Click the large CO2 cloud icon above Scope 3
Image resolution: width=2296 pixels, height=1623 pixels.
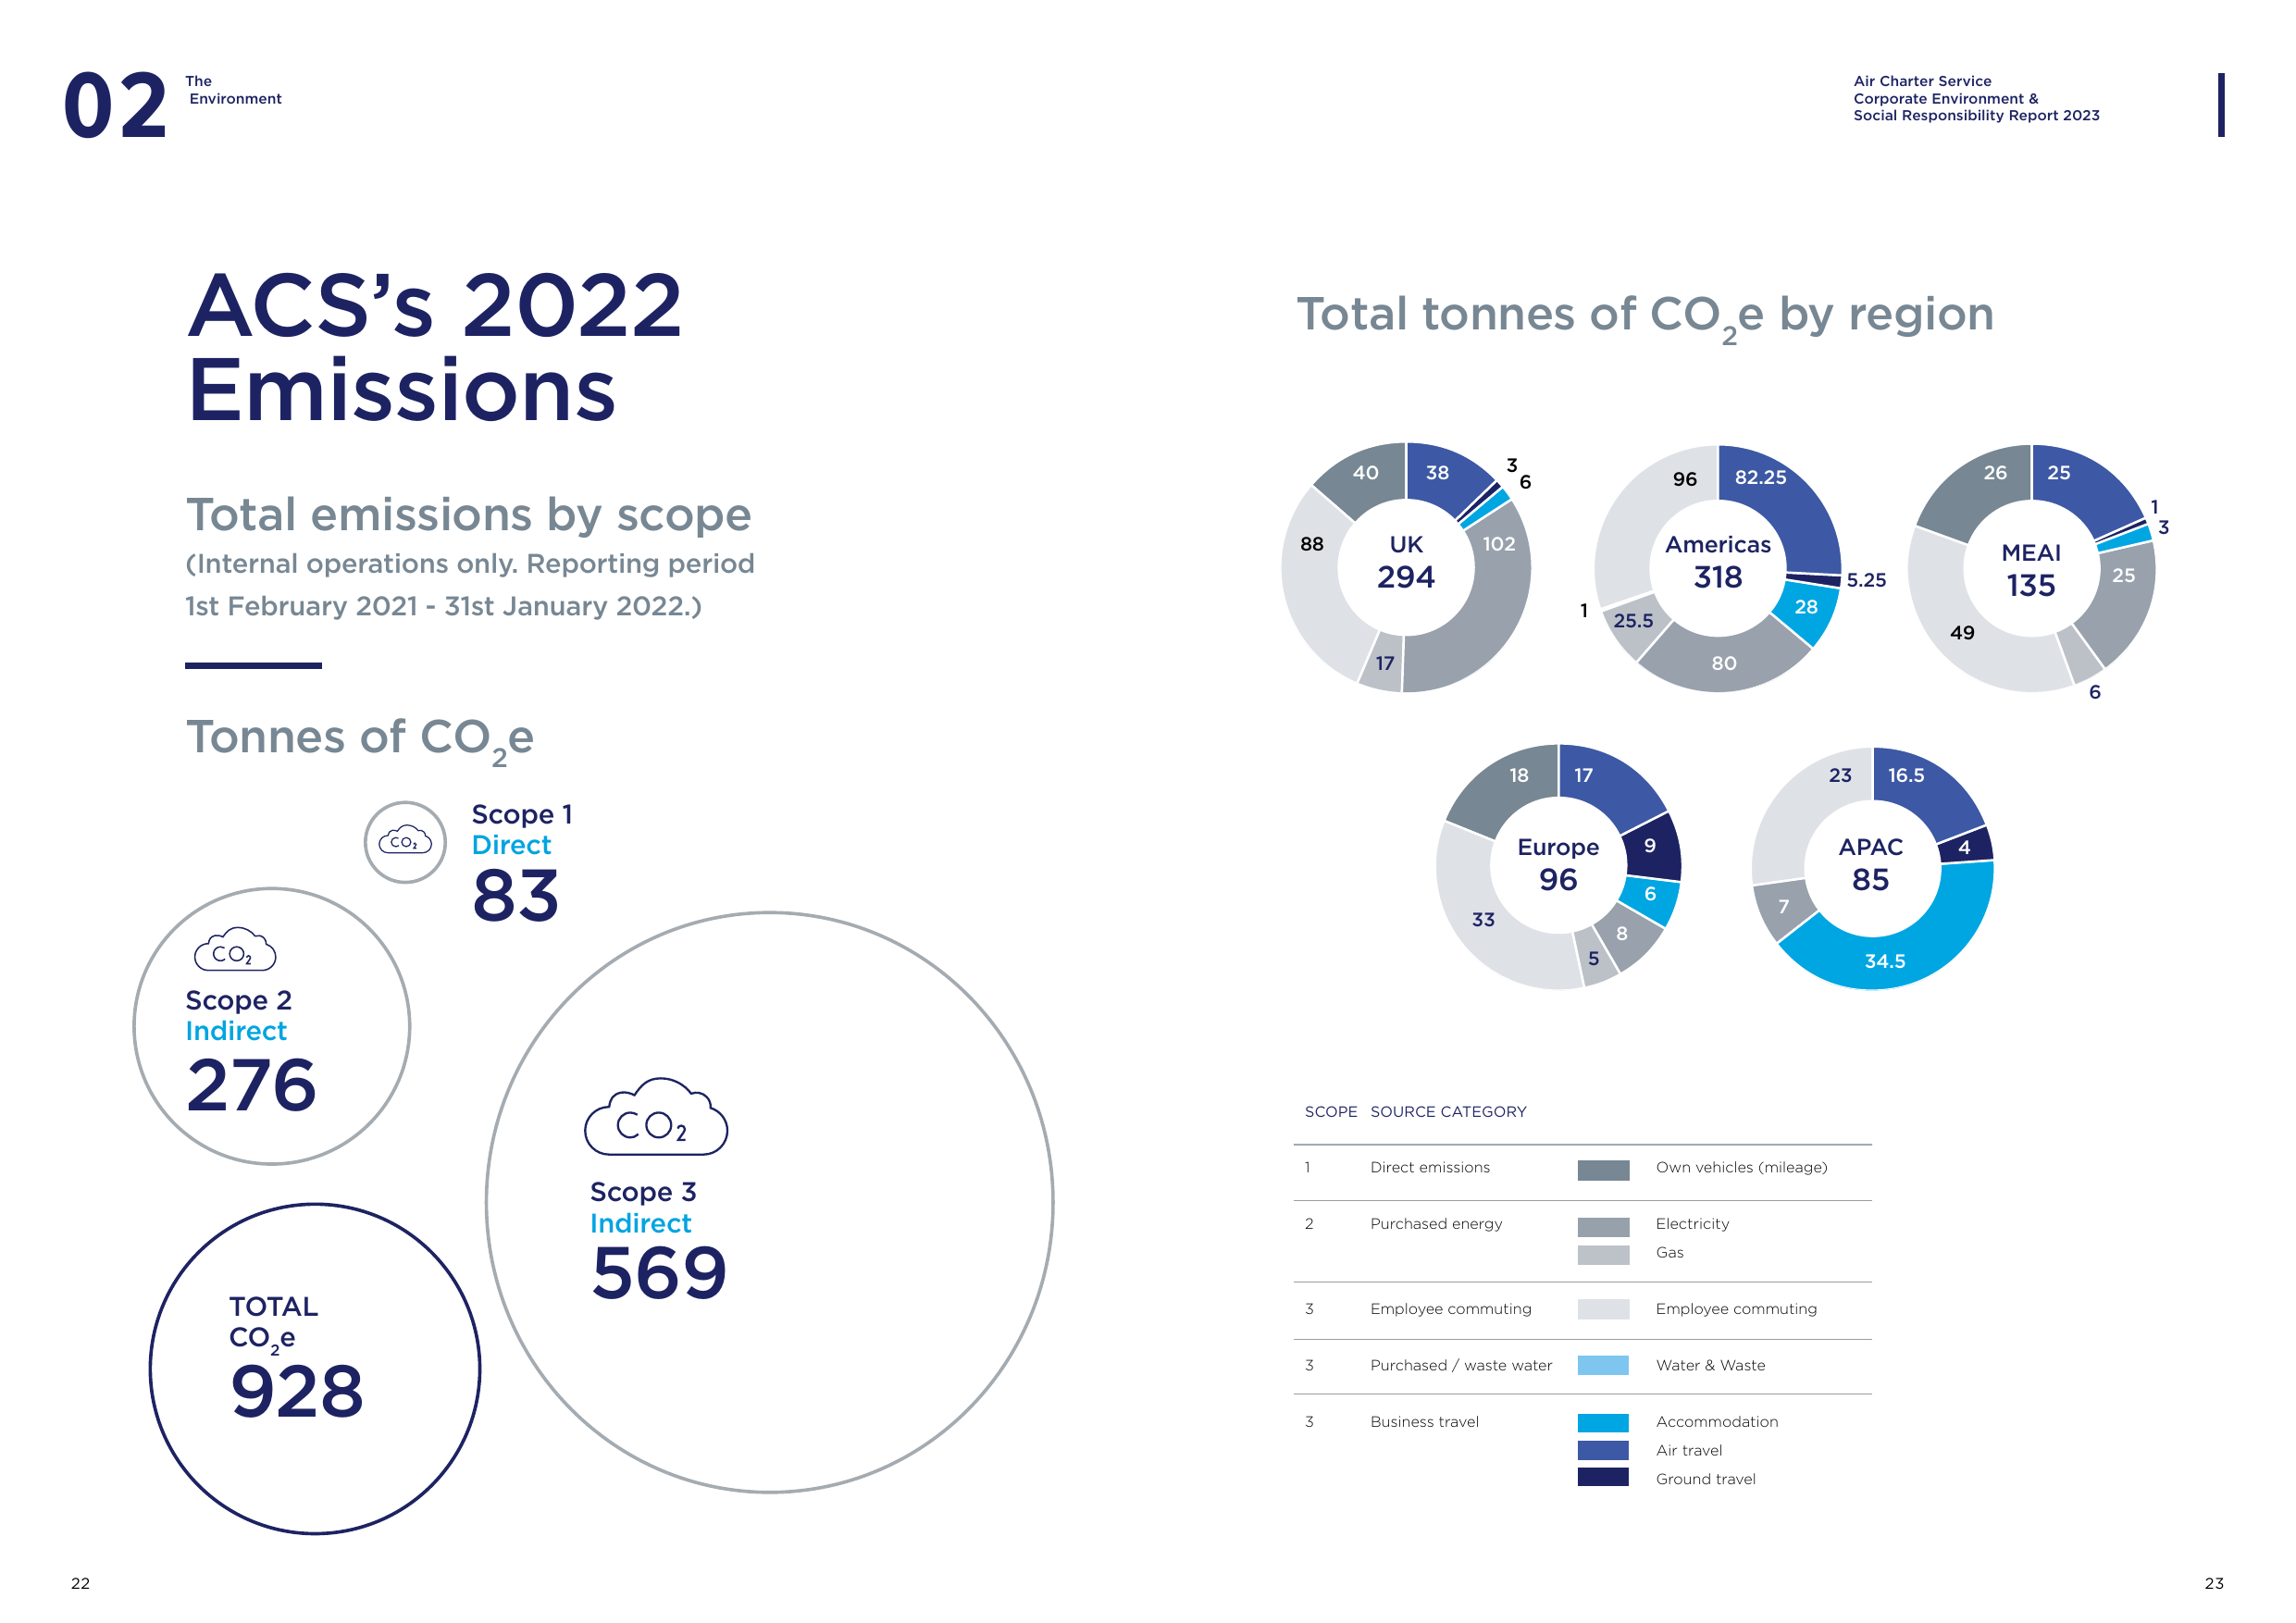(x=656, y=1117)
